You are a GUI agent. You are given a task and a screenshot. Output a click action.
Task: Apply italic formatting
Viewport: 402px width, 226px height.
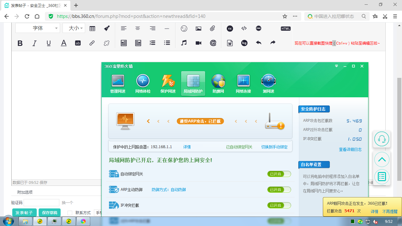point(35,43)
